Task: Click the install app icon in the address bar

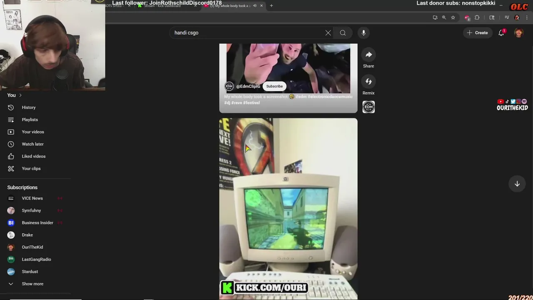Action: pos(435,17)
